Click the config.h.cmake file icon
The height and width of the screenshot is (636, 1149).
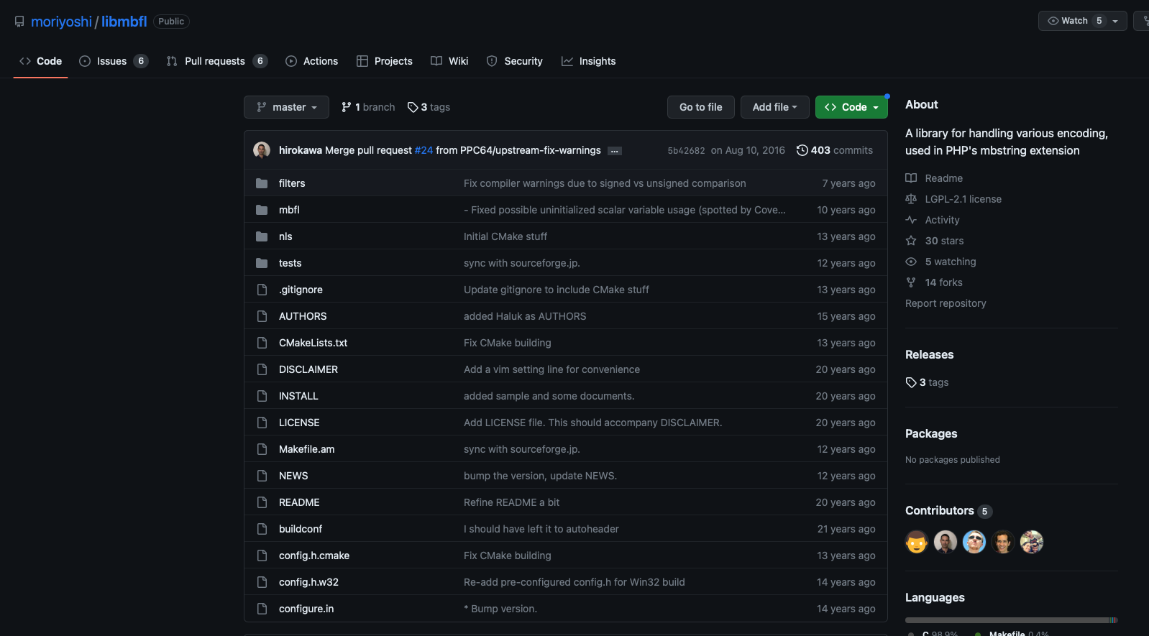pyautogui.click(x=262, y=556)
